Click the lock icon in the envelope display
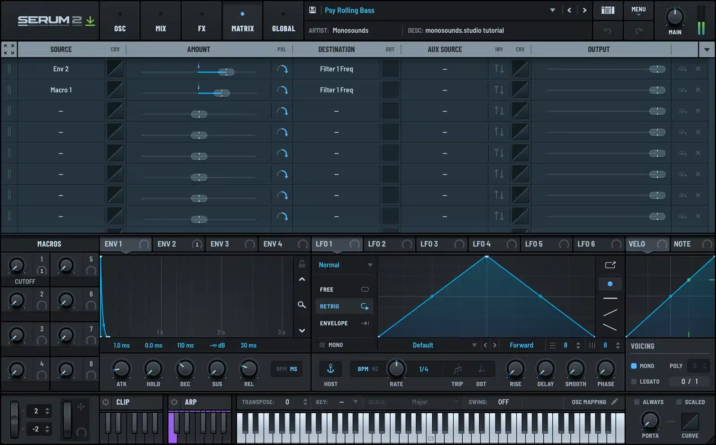 click(302, 264)
